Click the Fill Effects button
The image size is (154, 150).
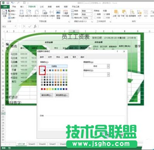point(47,95)
